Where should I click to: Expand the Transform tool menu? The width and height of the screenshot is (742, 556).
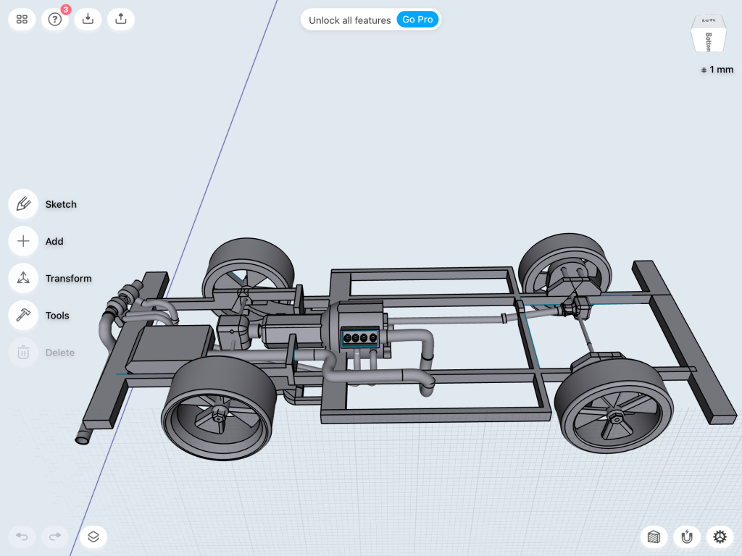coord(23,278)
